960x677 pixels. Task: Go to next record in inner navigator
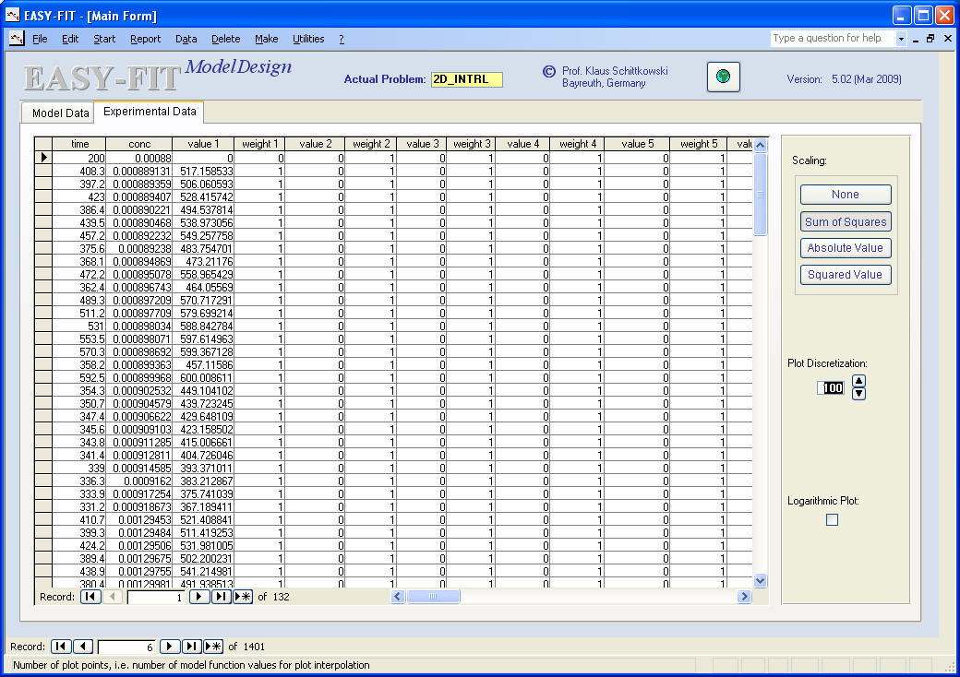(x=198, y=597)
